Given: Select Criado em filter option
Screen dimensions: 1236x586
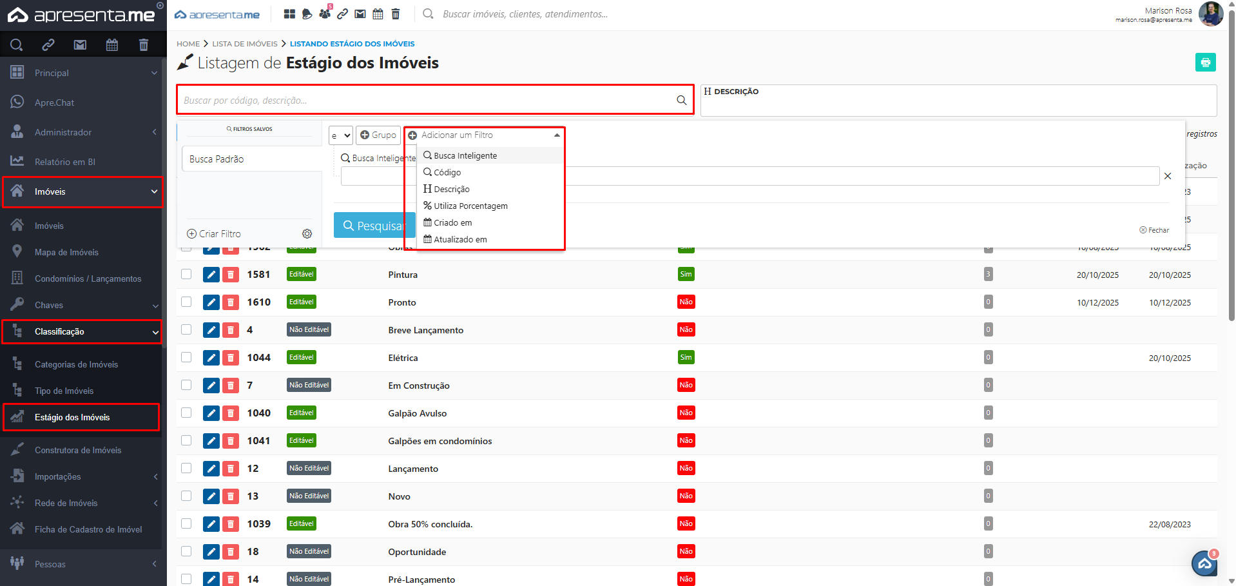Looking at the screenshot, I should (452, 223).
